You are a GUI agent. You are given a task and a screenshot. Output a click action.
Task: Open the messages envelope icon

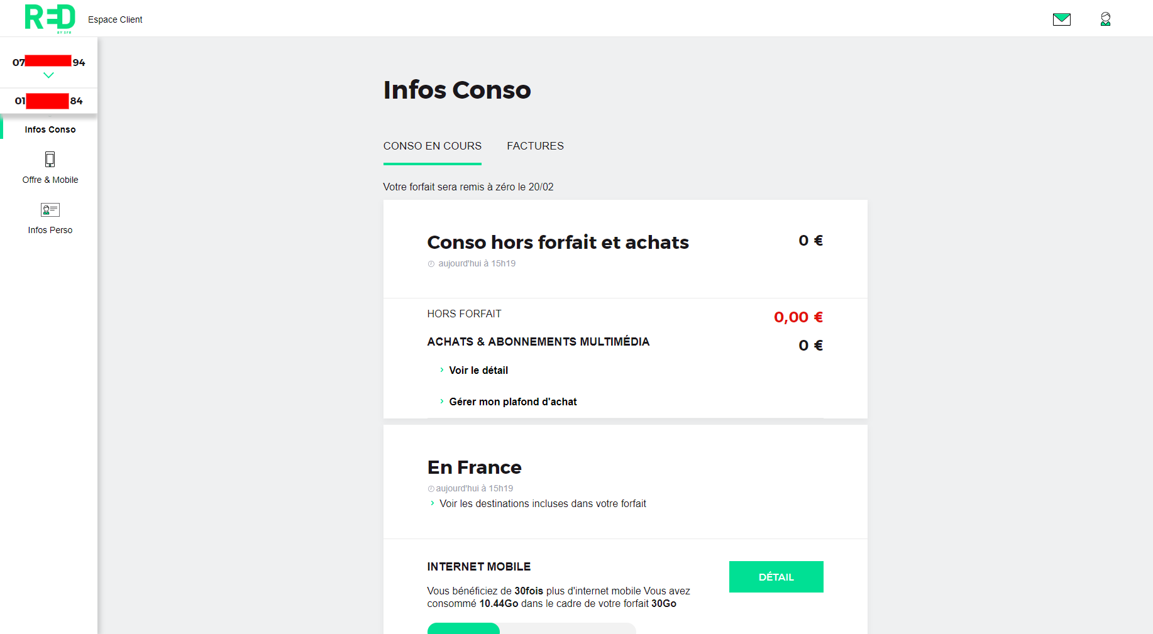(x=1061, y=19)
